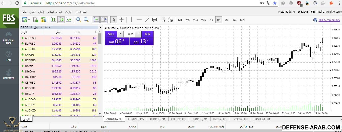342x132 pixels.
Task: Toggle chart shift from right edge
Action: pyautogui.click(x=104, y=20)
